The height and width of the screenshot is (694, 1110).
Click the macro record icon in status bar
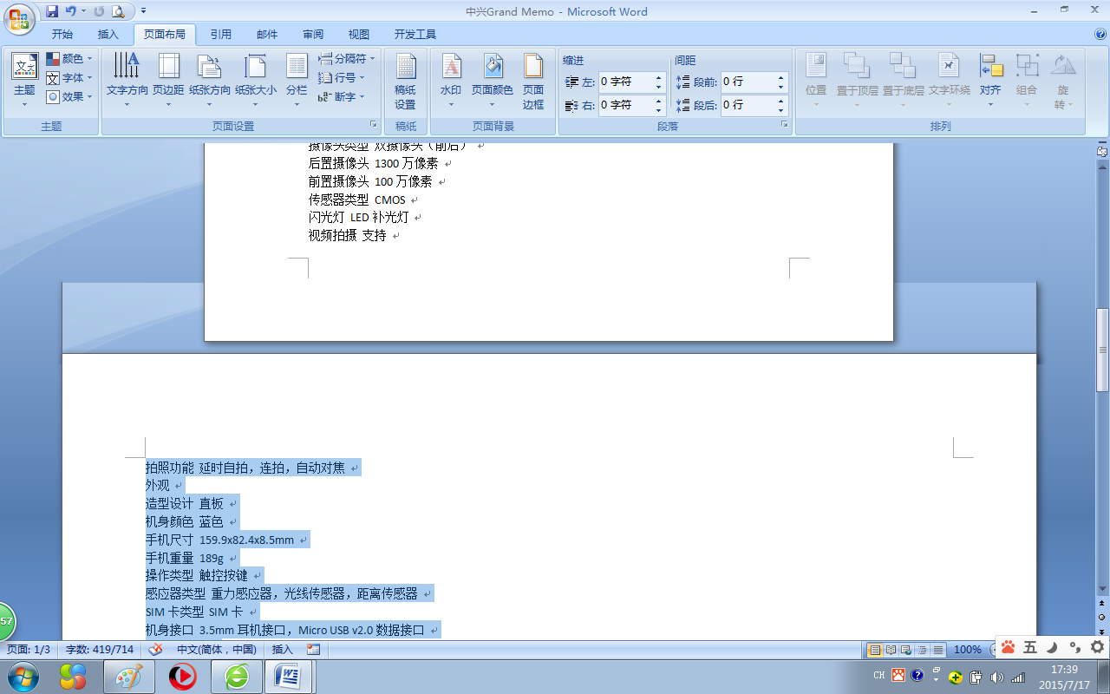point(313,650)
